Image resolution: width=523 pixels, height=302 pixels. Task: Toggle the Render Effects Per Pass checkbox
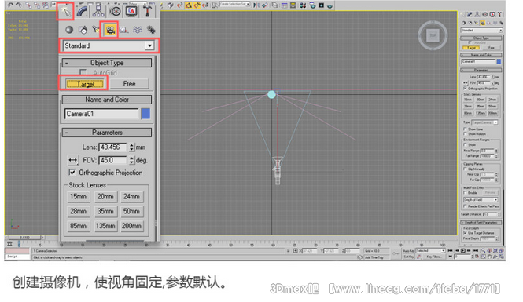coord(465,206)
